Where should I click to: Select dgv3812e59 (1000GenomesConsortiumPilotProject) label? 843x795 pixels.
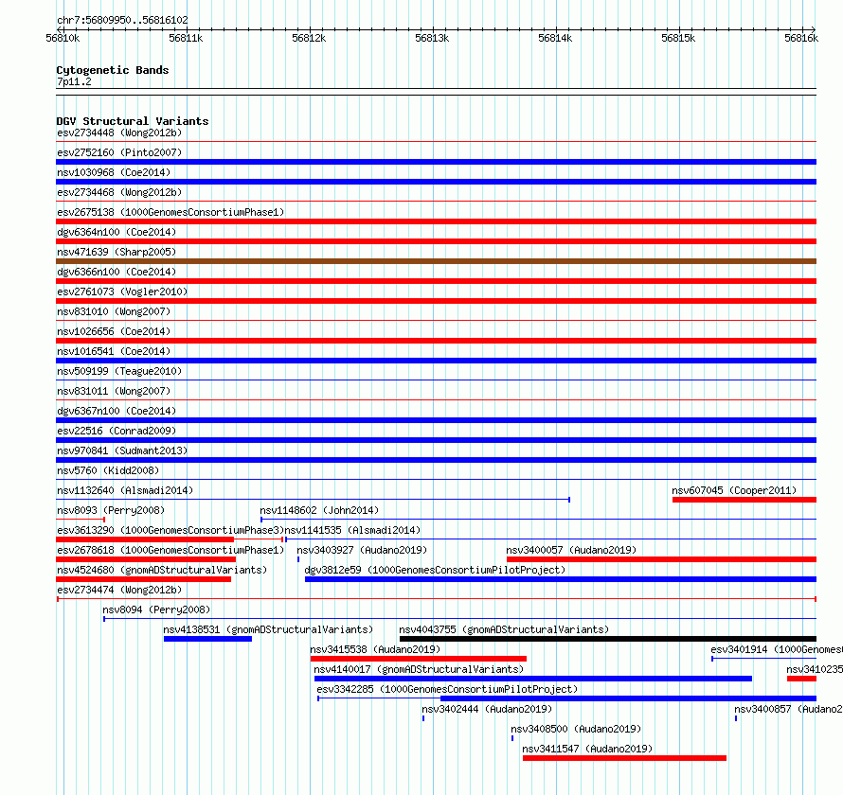(x=435, y=570)
